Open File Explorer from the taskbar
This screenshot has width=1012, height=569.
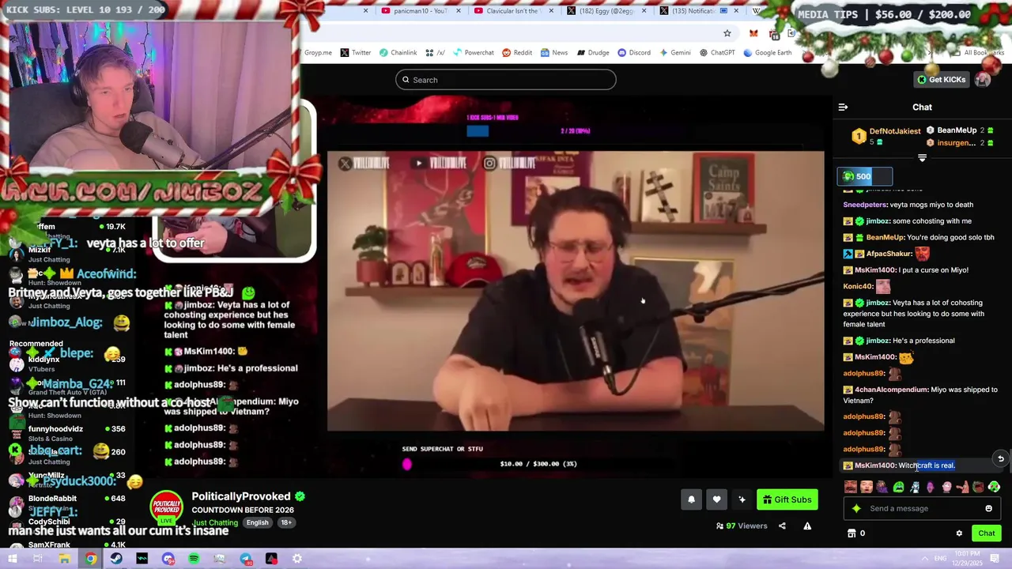[64, 559]
